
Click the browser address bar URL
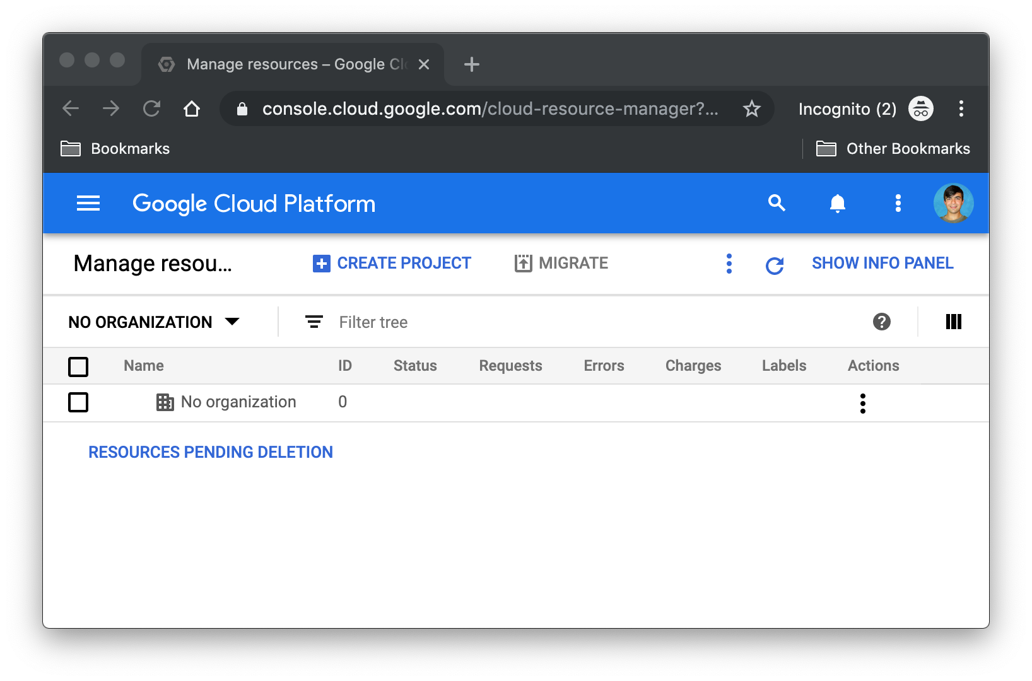click(x=490, y=109)
